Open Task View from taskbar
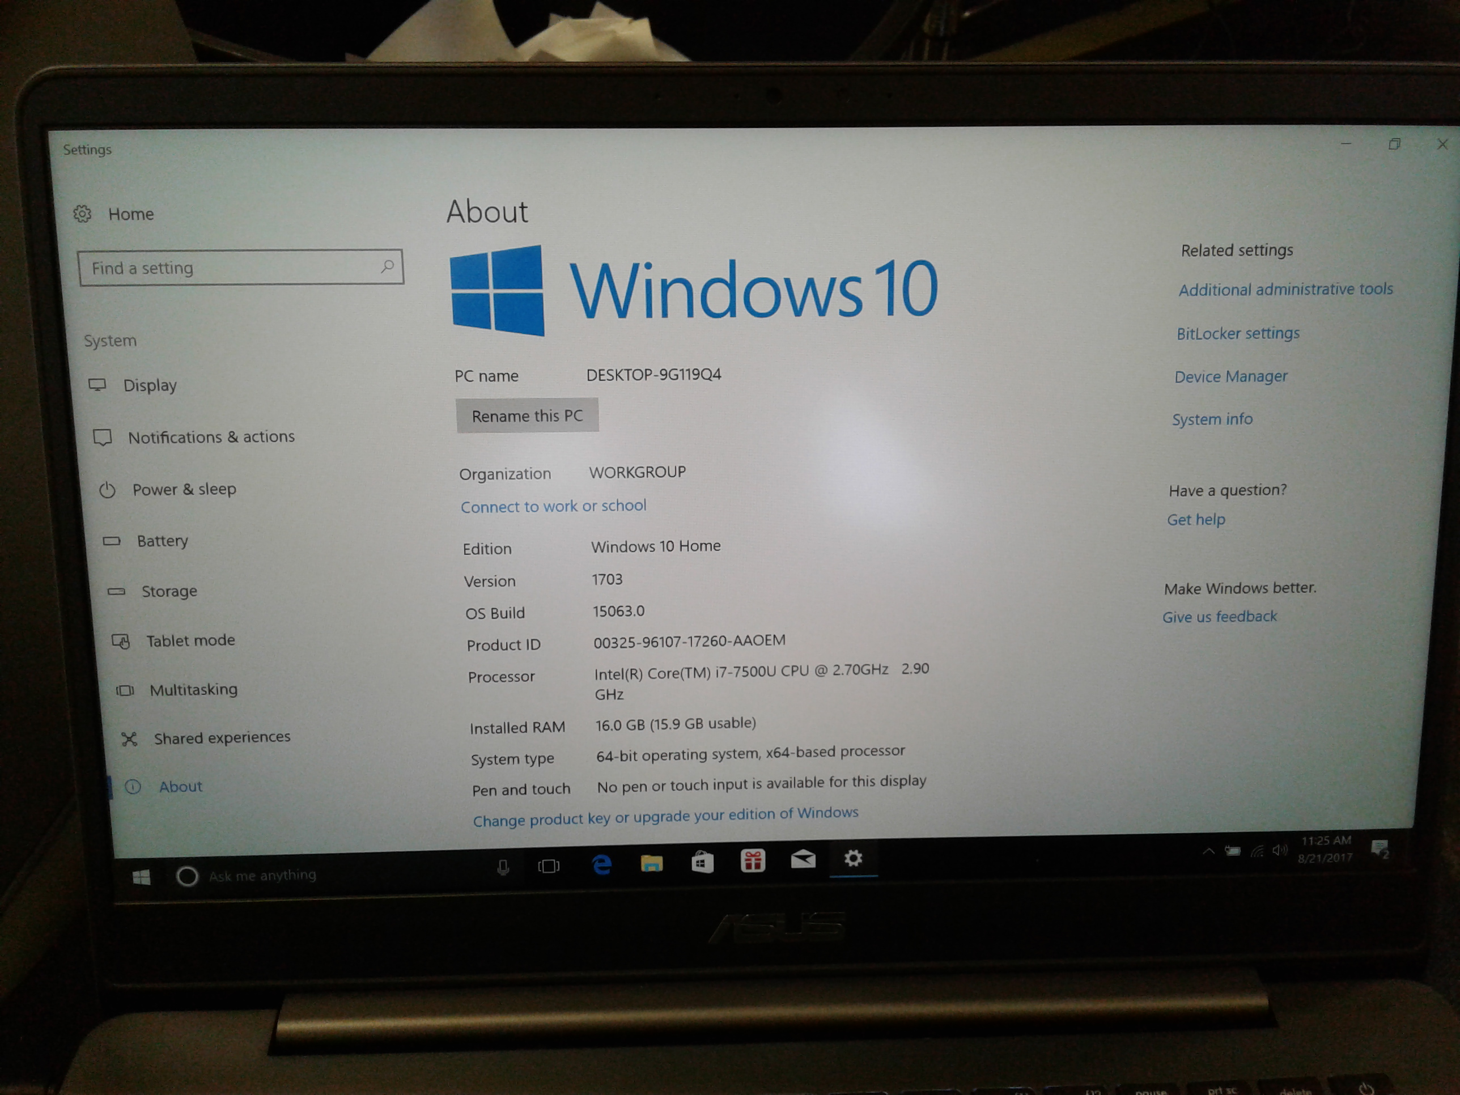Image resolution: width=1460 pixels, height=1095 pixels. point(549,866)
